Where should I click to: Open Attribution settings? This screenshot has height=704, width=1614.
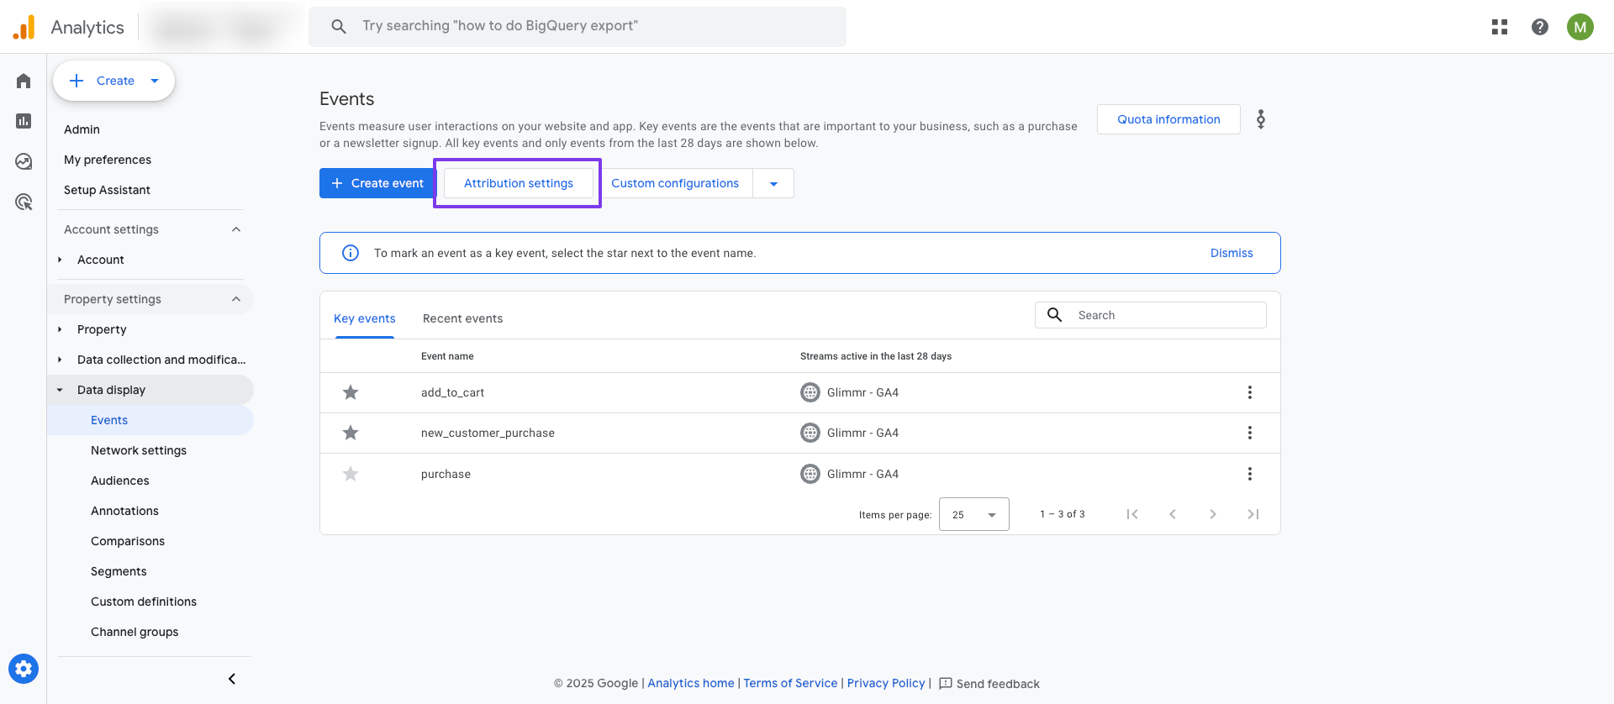[518, 183]
